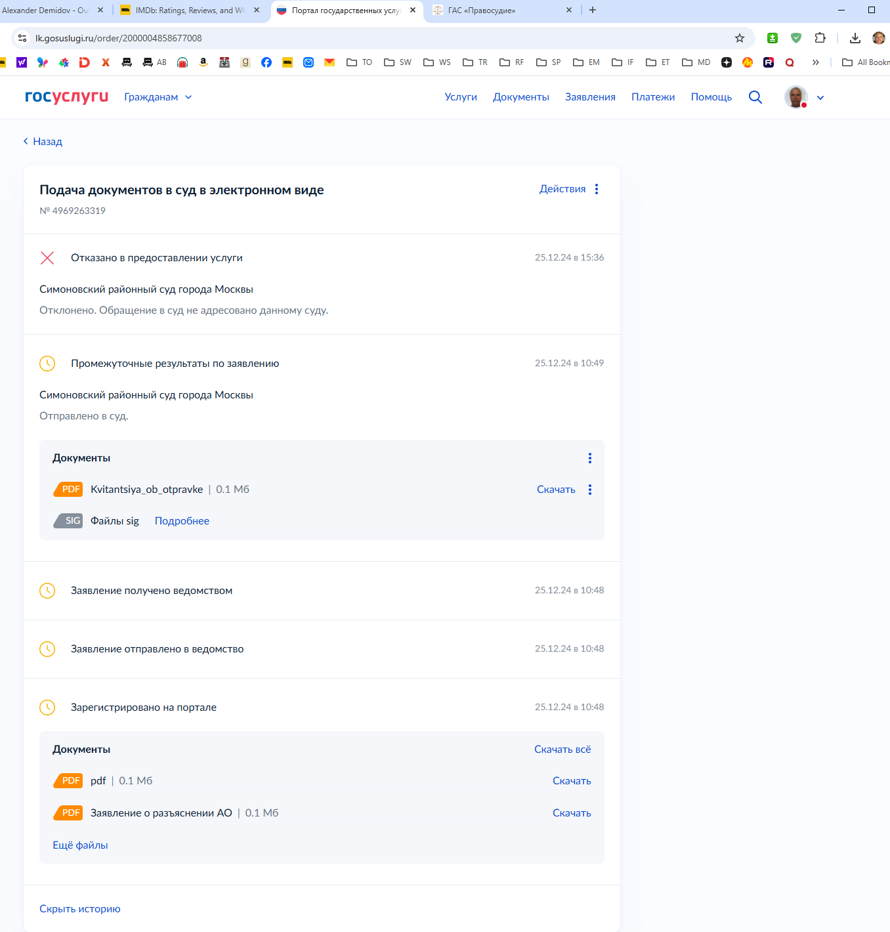Show more files via Ещё файлы
The width and height of the screenshot is (890, 932).
80,845
